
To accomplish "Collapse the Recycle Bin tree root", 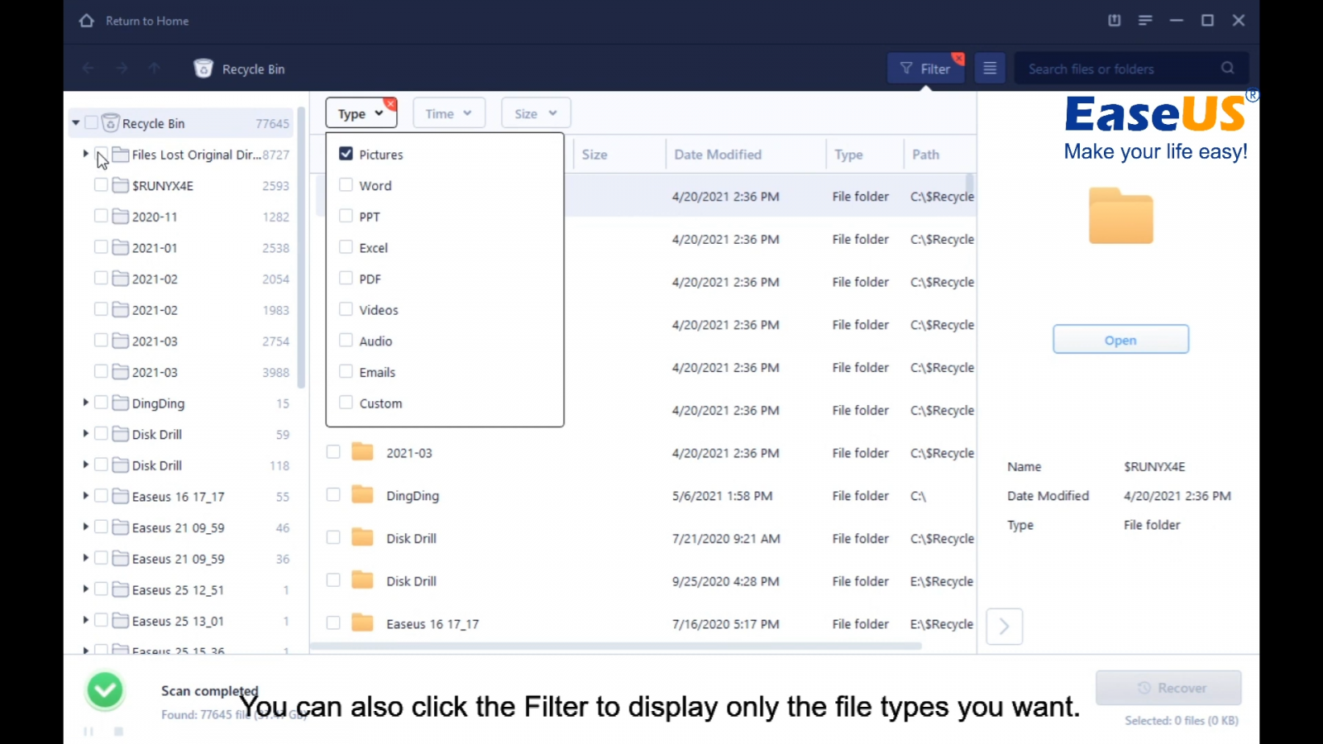I will tap(75, 123).
